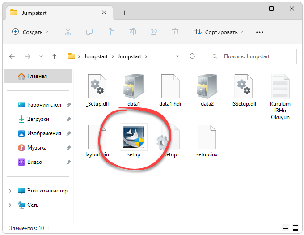Select the data2 cabinet file
This screenshot has width=304, height=235.
click(x=207, y=90)
